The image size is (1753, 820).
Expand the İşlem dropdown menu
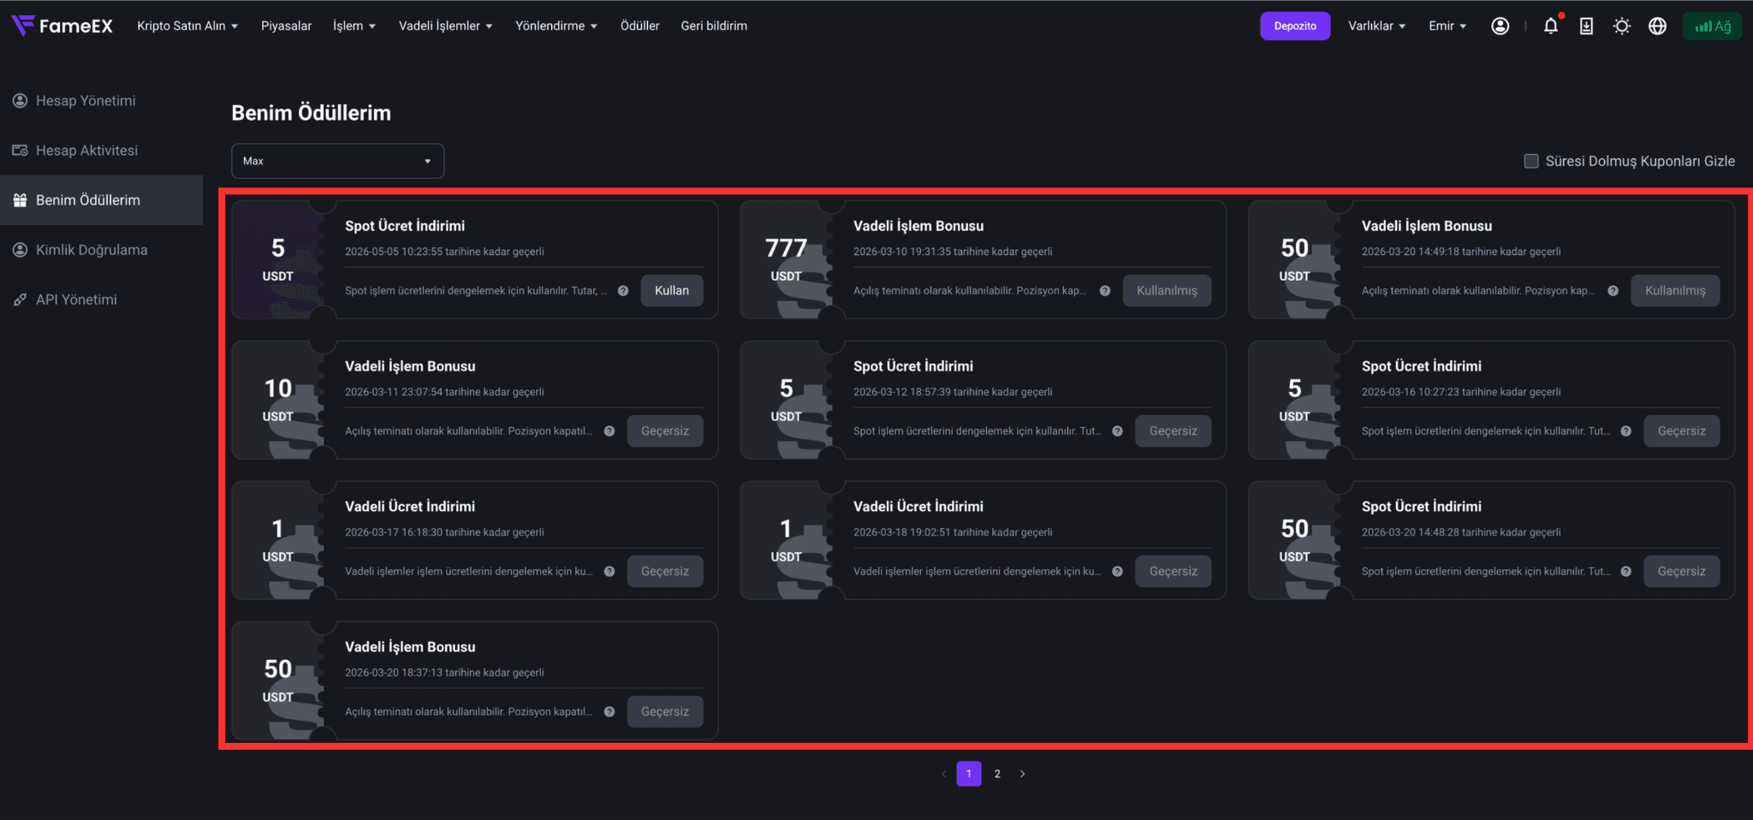(x=354, y=26)
